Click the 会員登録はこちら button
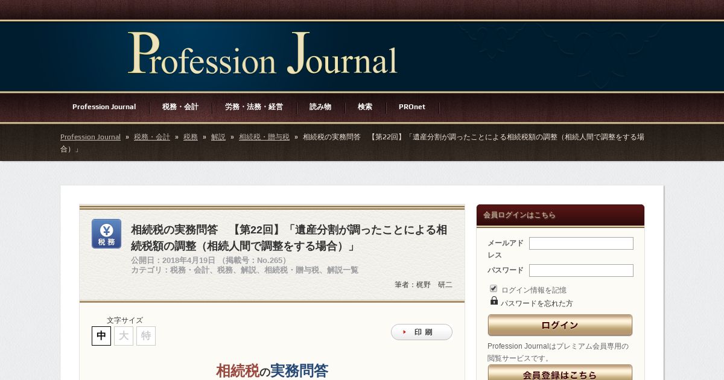This screenshot has height=380, width=724. coord(560,373)
